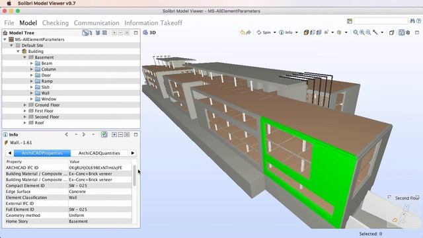Click the list lines icon in Info panel header
The image size is (423, 238).
[x=127, y=134]
